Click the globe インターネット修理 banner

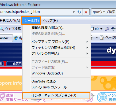pos(107,97)
